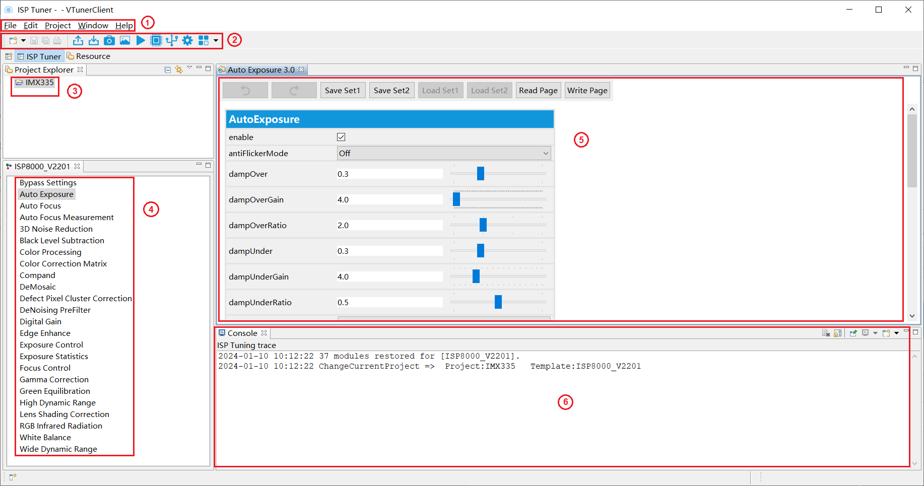Open the Window menu

point(93,25)
